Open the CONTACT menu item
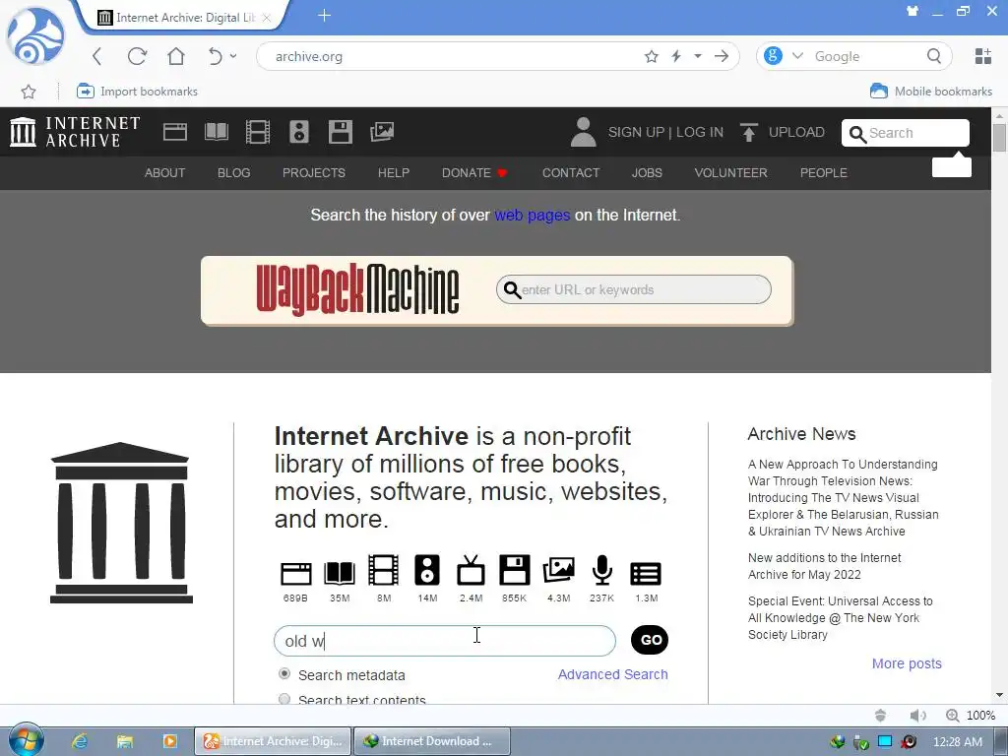Screen dimensions: 1008x756 pyautogui.click(x=571, y=173)
